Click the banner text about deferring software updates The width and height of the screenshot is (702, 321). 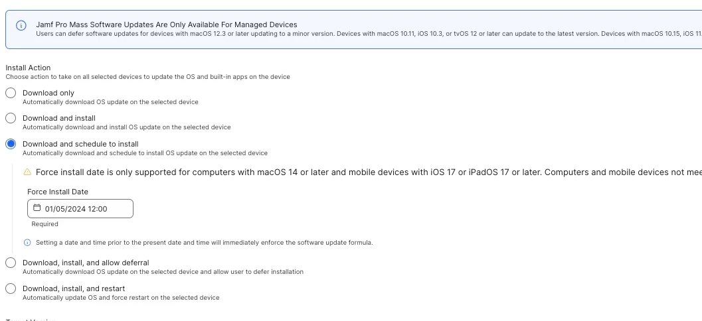[x=369, y=34]
